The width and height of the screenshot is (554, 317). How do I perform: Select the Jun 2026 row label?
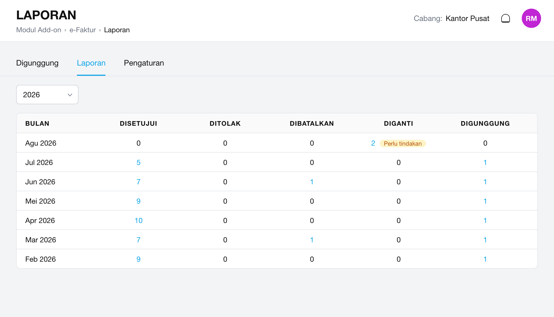click(40, 182)
